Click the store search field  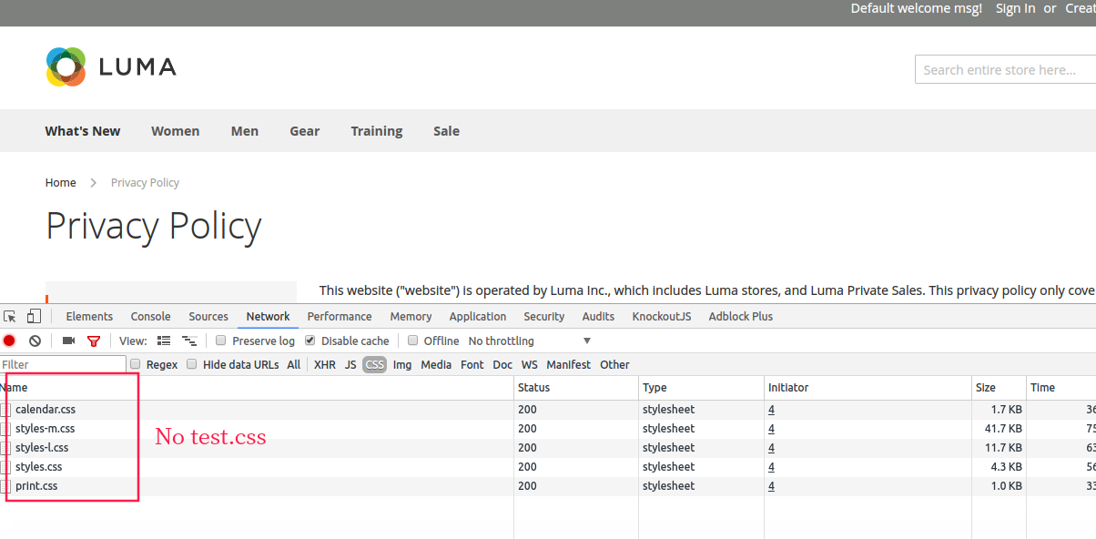click(x=1005, y=69)
